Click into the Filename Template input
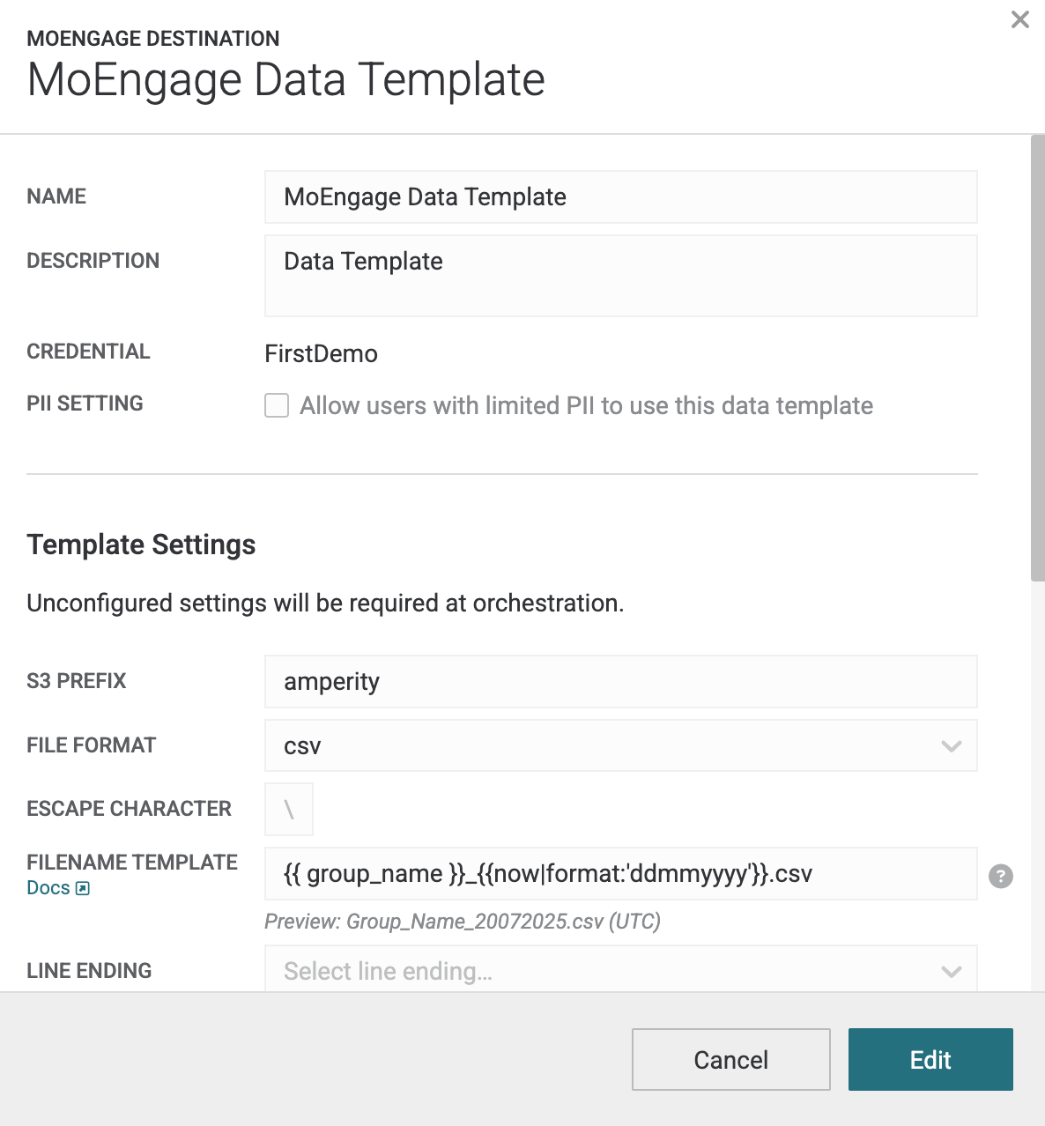 point(621,873)
